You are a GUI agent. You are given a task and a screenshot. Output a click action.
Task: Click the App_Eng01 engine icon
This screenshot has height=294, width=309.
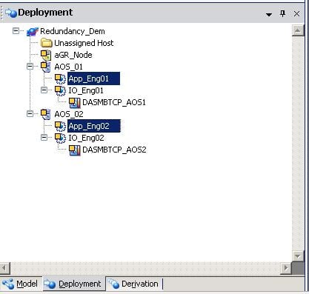pyautogui.click(x=60, y=78)
